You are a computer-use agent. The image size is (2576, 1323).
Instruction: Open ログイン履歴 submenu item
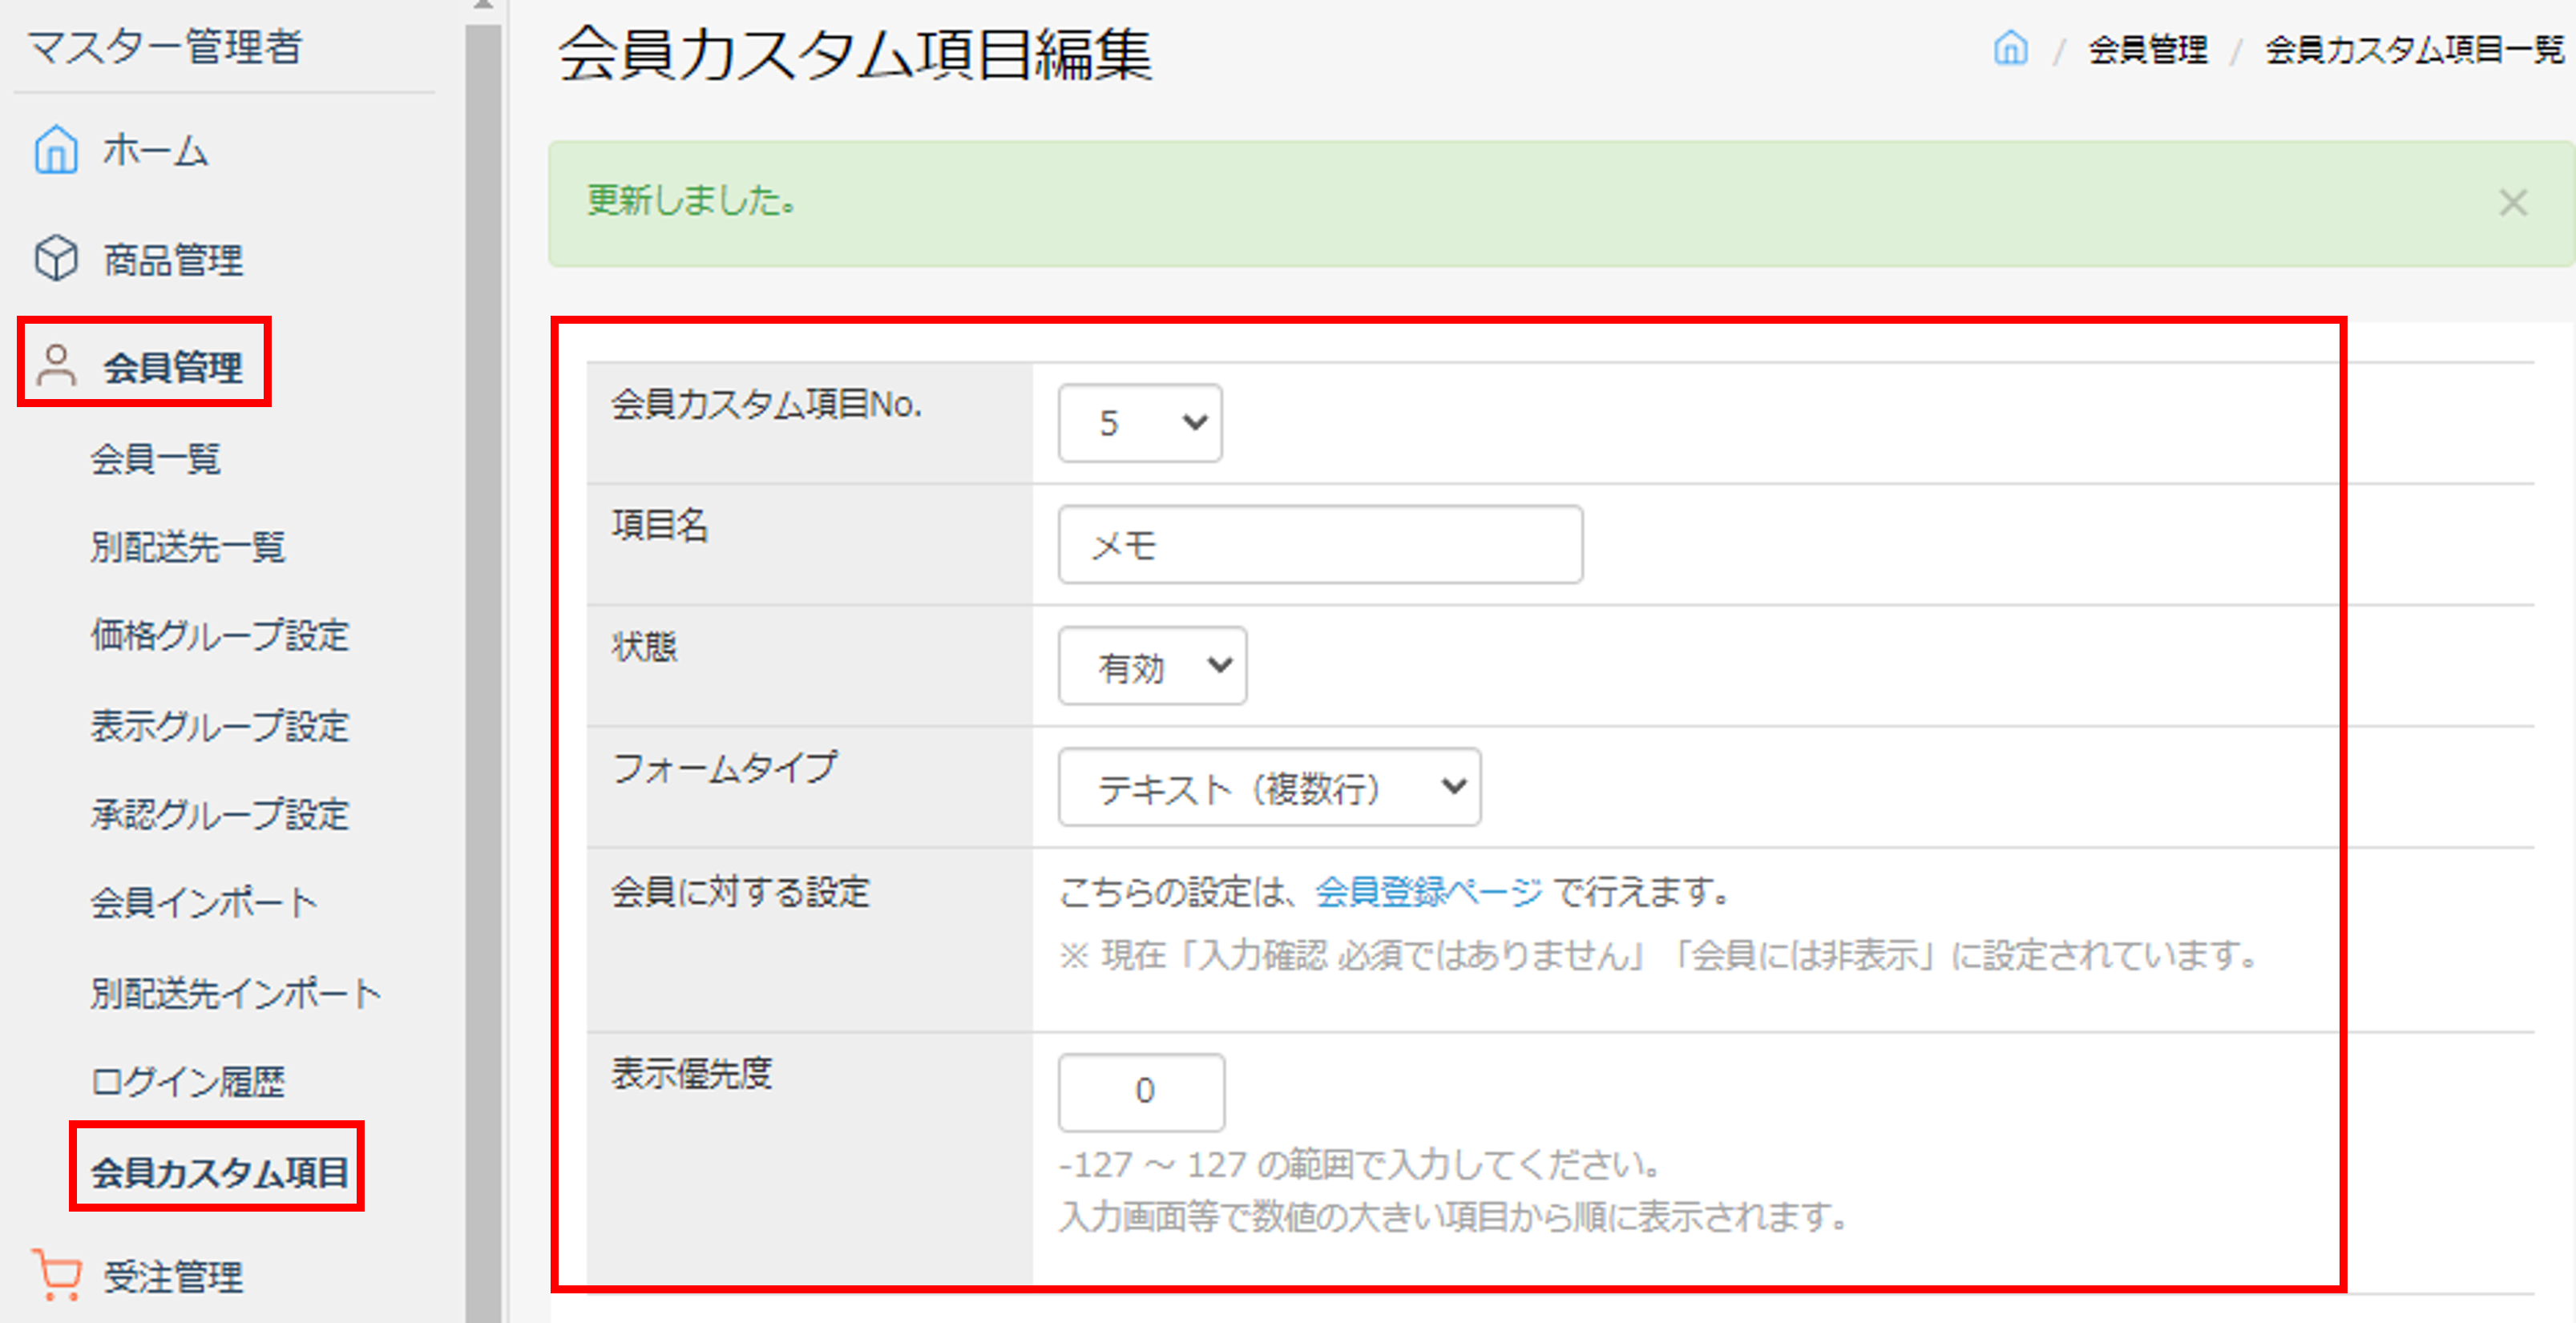pos(188,1081)
